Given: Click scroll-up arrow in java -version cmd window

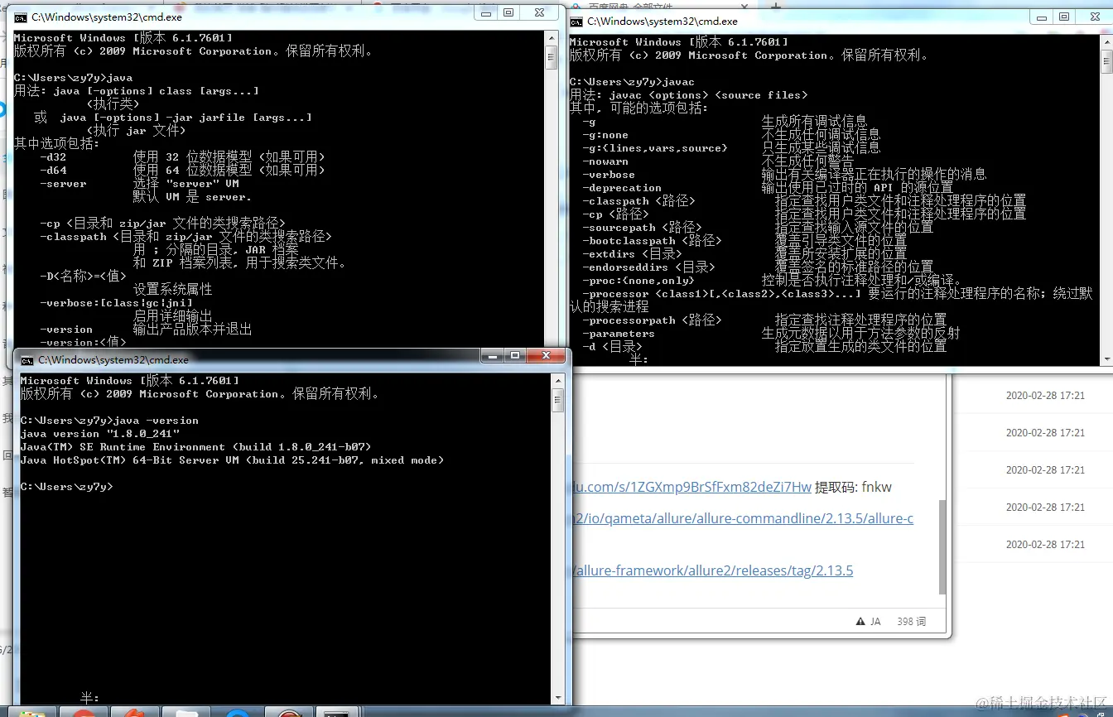Looking at the screenshot, I should (x=558, y=381).
